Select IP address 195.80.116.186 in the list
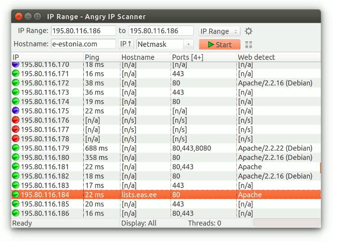The height and width of the screenshot is (242, 338). point(45,213)
